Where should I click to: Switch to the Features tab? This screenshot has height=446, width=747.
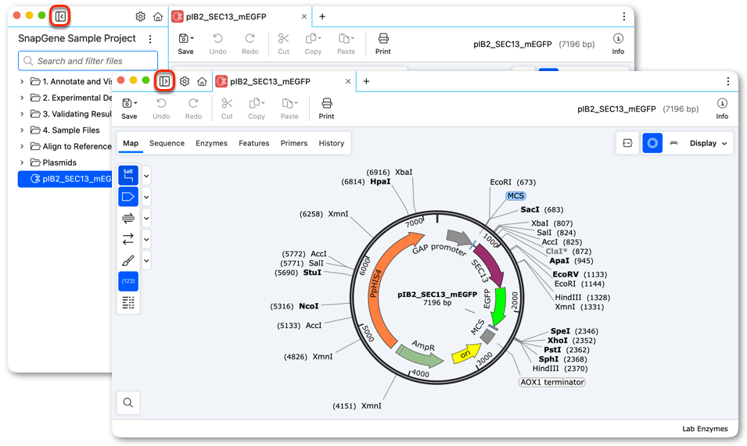point(254,143)
